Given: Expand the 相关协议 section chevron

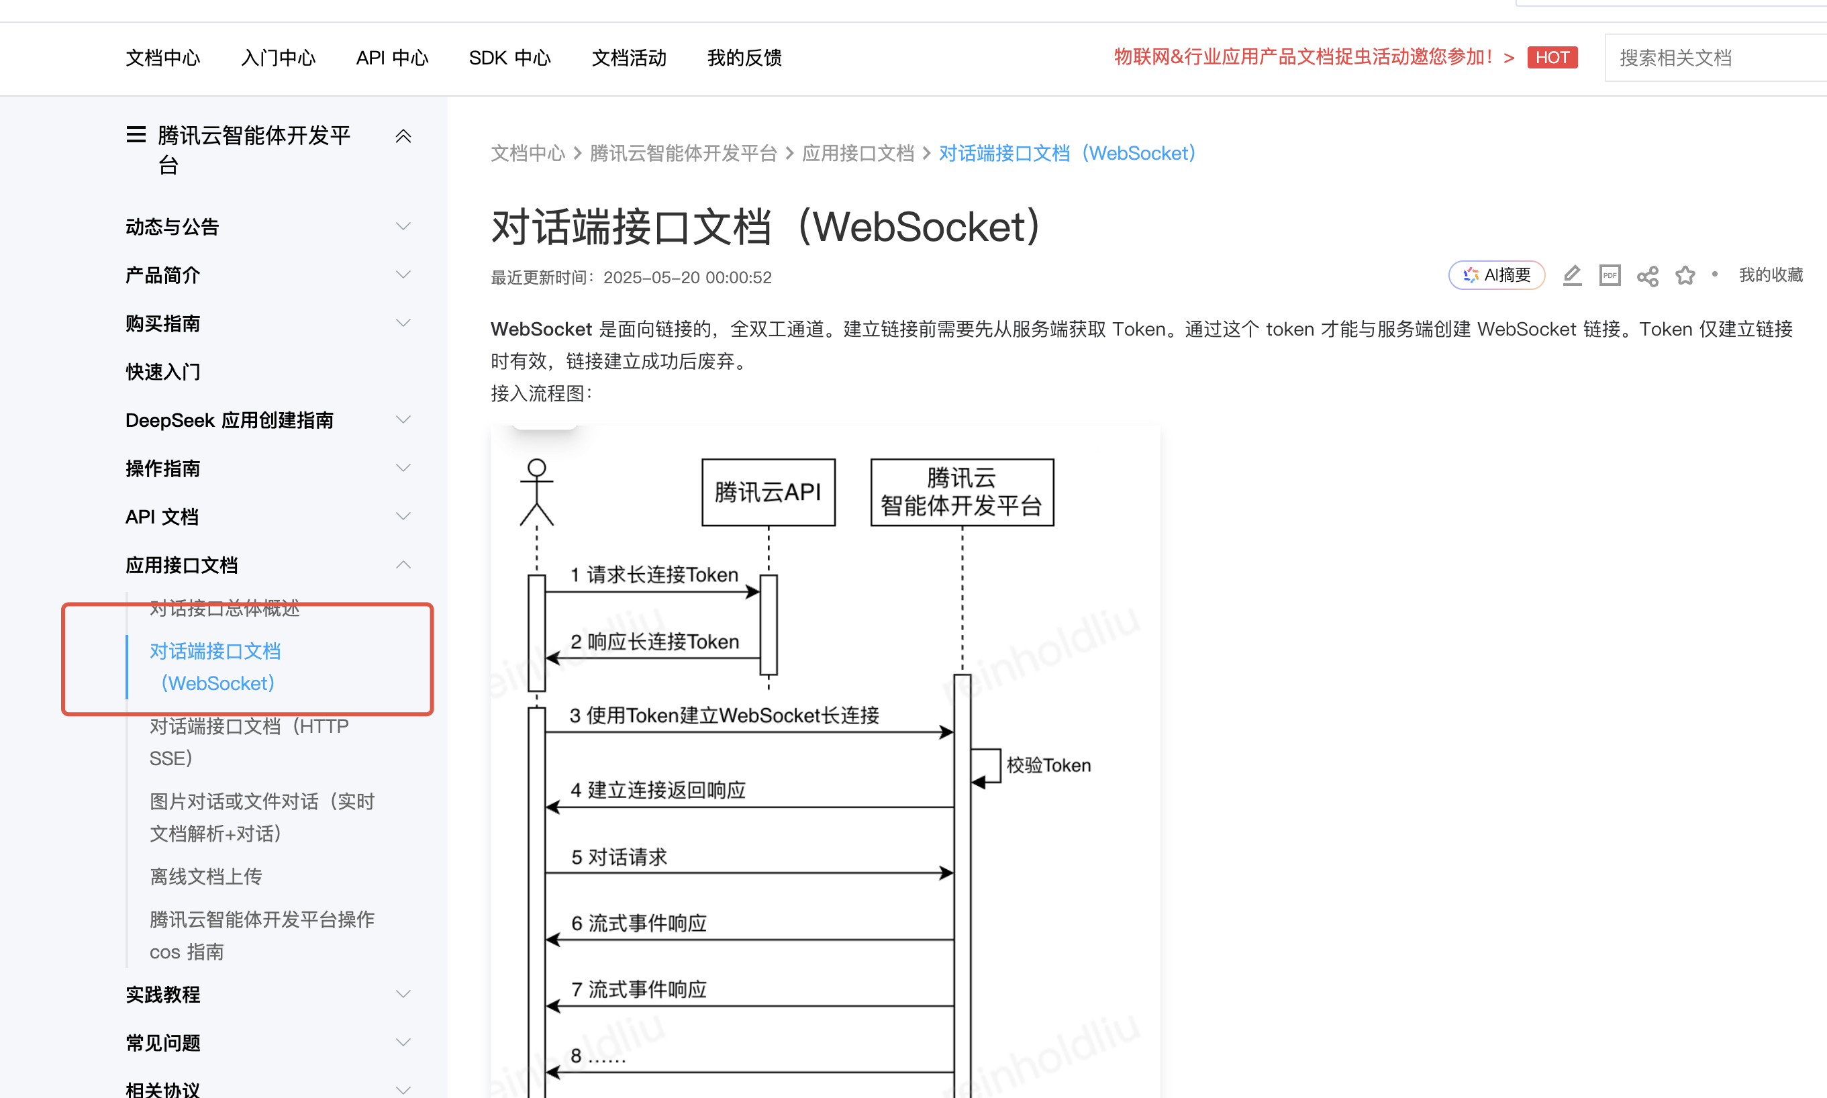Looking at the screenshot, I should 403,1090.
